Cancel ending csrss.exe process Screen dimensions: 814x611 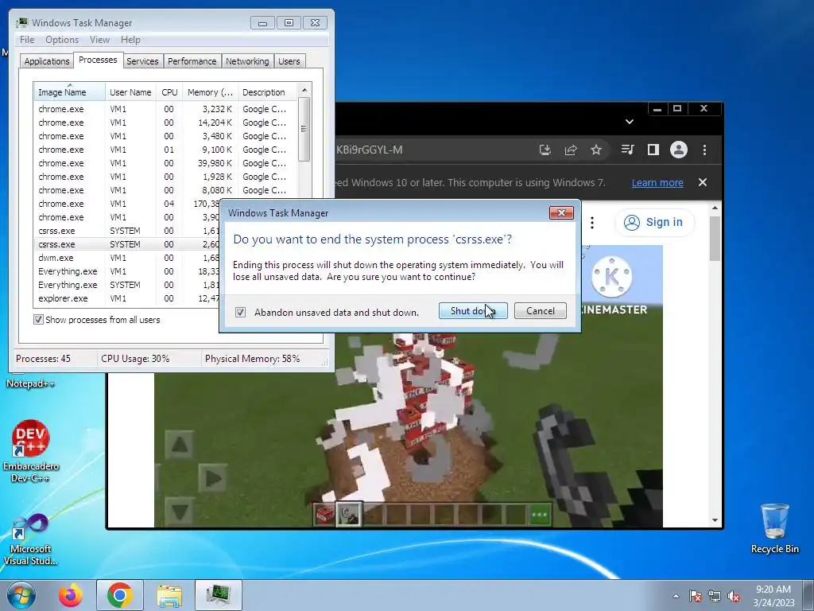coord(540,311)
